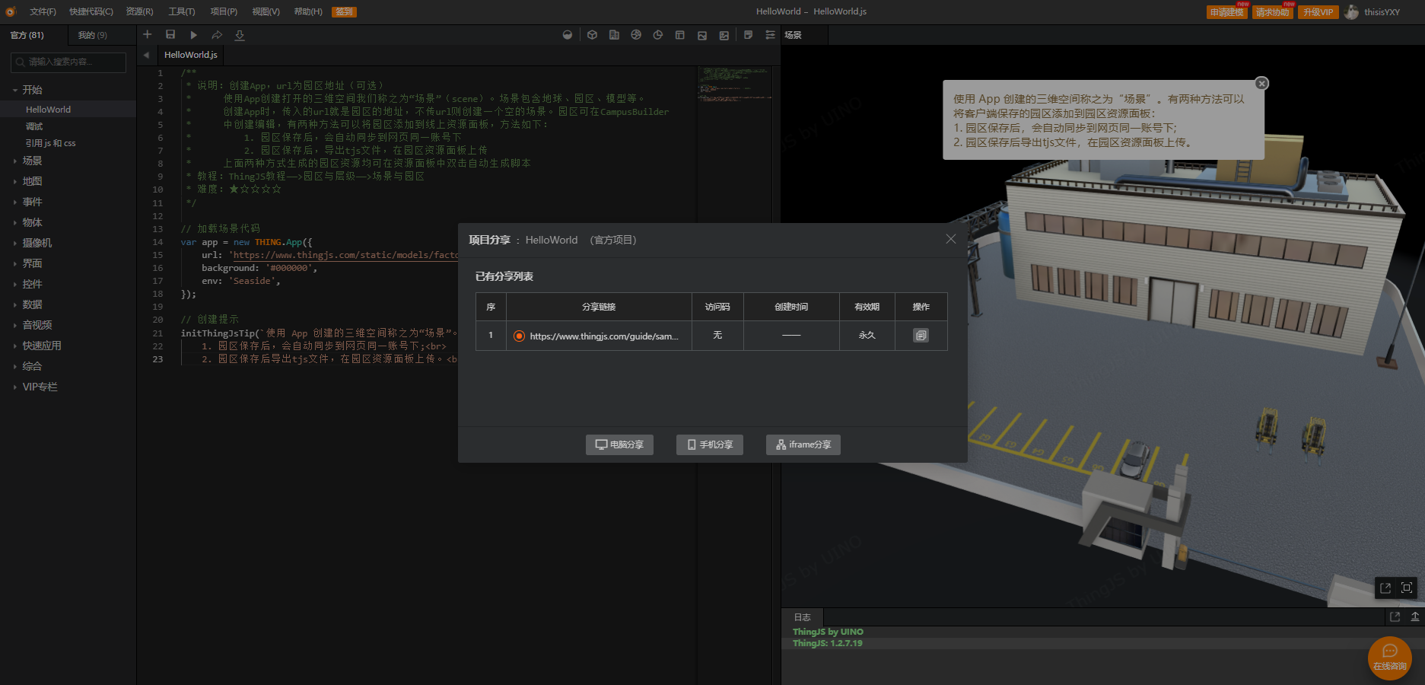Click the globe/map resources icon
The height and width of the screenshot is (685, 1425).
[636, 35]
